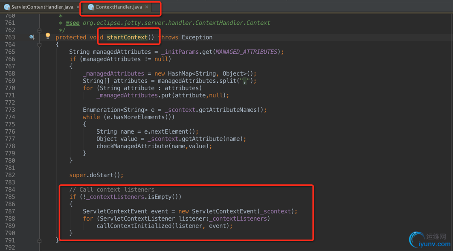Click gutter line number 785
453x251 pixels.
[x=10, y=197]
